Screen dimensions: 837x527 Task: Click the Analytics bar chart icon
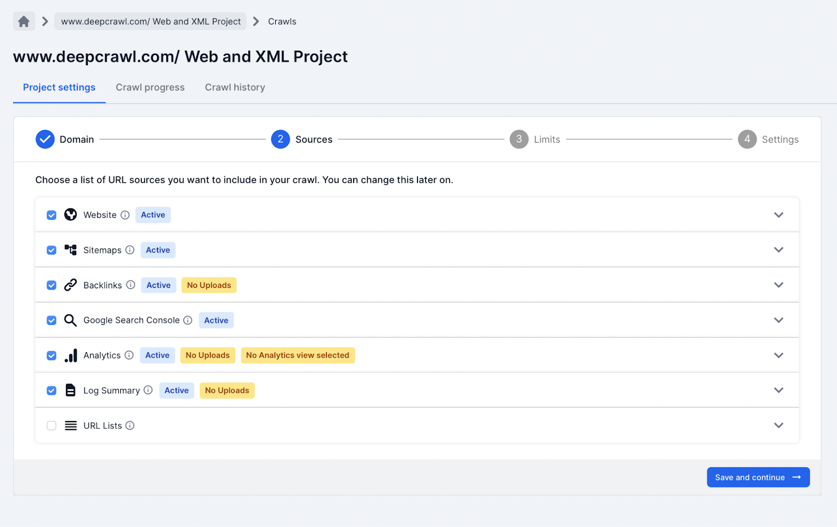click(71, 355)
